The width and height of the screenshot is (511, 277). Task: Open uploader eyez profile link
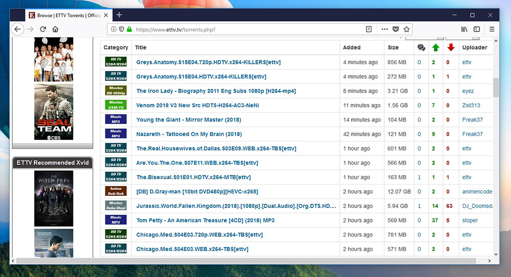coord(468,91)
